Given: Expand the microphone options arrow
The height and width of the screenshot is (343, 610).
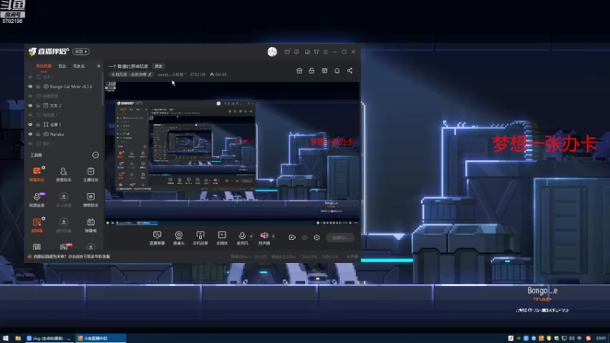Looking at the screenshot, I should pyautogui.click(x=252, y=236).
